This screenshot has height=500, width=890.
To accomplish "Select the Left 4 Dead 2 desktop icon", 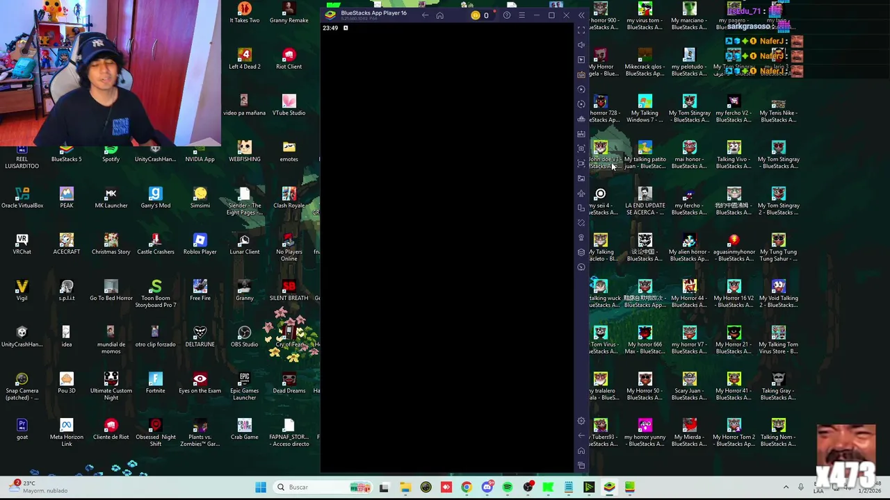I will 245,58.
